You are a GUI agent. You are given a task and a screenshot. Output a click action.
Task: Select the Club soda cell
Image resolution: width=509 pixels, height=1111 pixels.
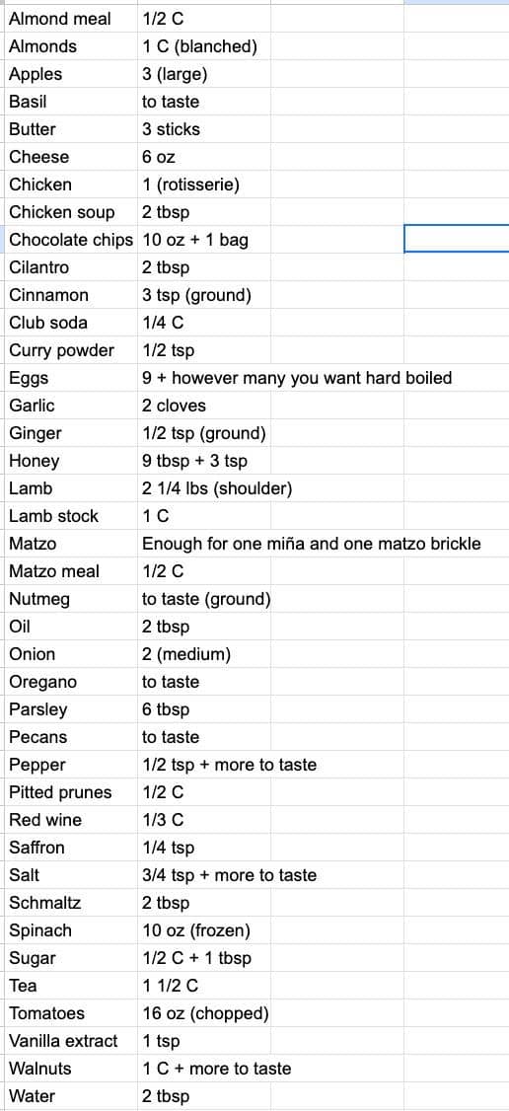pyautogui.click(x=69, y=323)
